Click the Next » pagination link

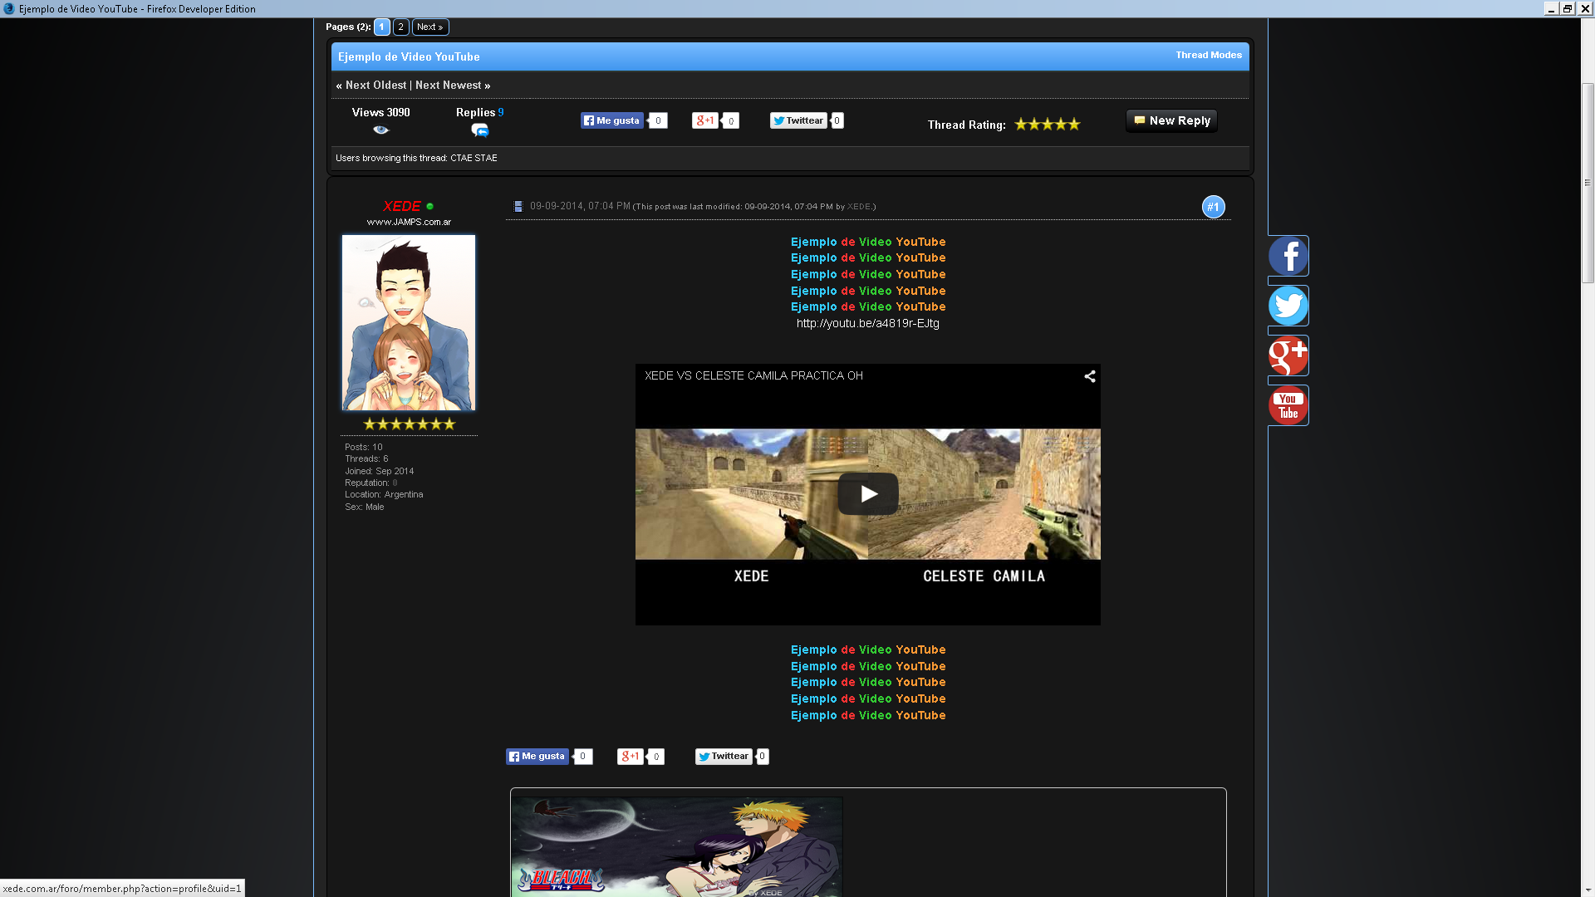point(429,27)
